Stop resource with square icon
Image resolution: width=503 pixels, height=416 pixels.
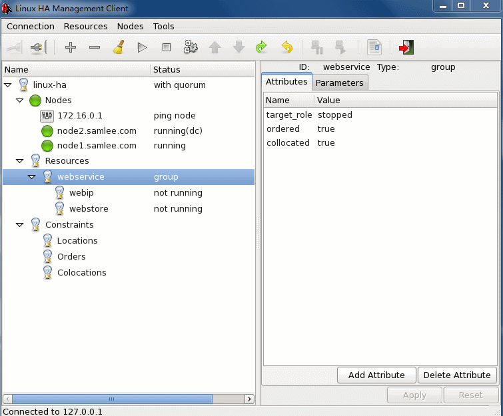tap(167, 47)
